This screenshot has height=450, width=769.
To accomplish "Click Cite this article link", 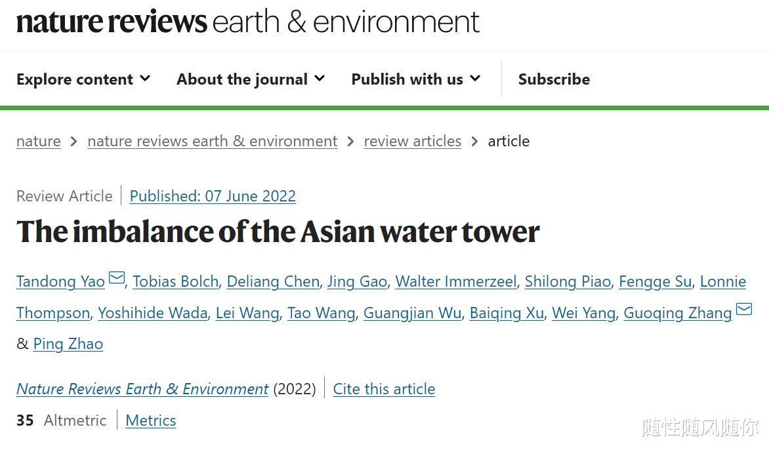I will 384,389.
